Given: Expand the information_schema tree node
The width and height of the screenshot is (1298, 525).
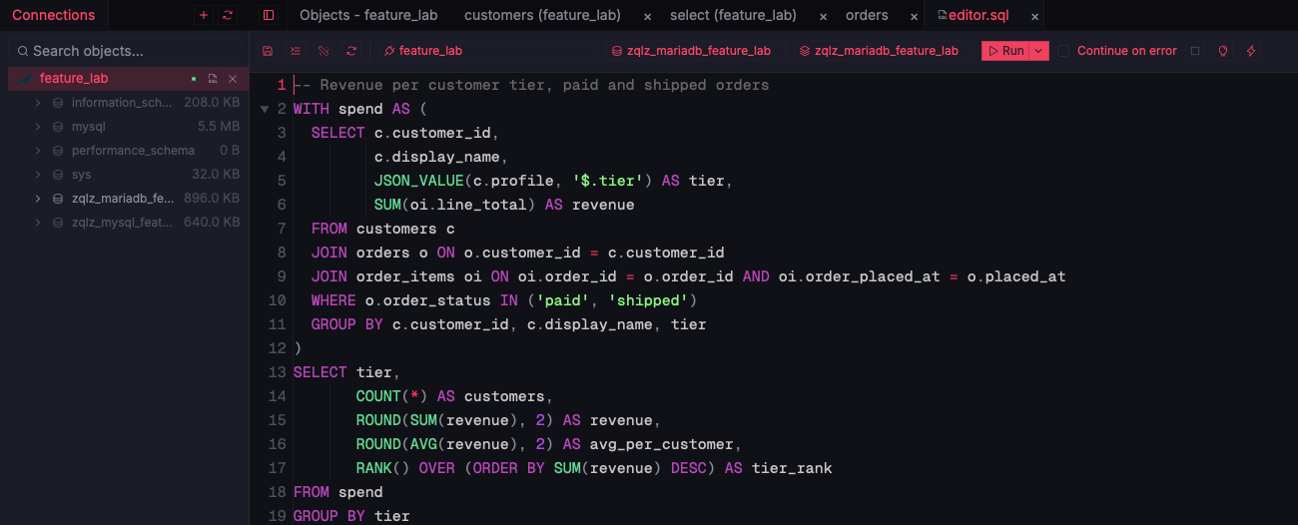Looking at the screenshot, I should pyautogui.click(x=38, y=103).
